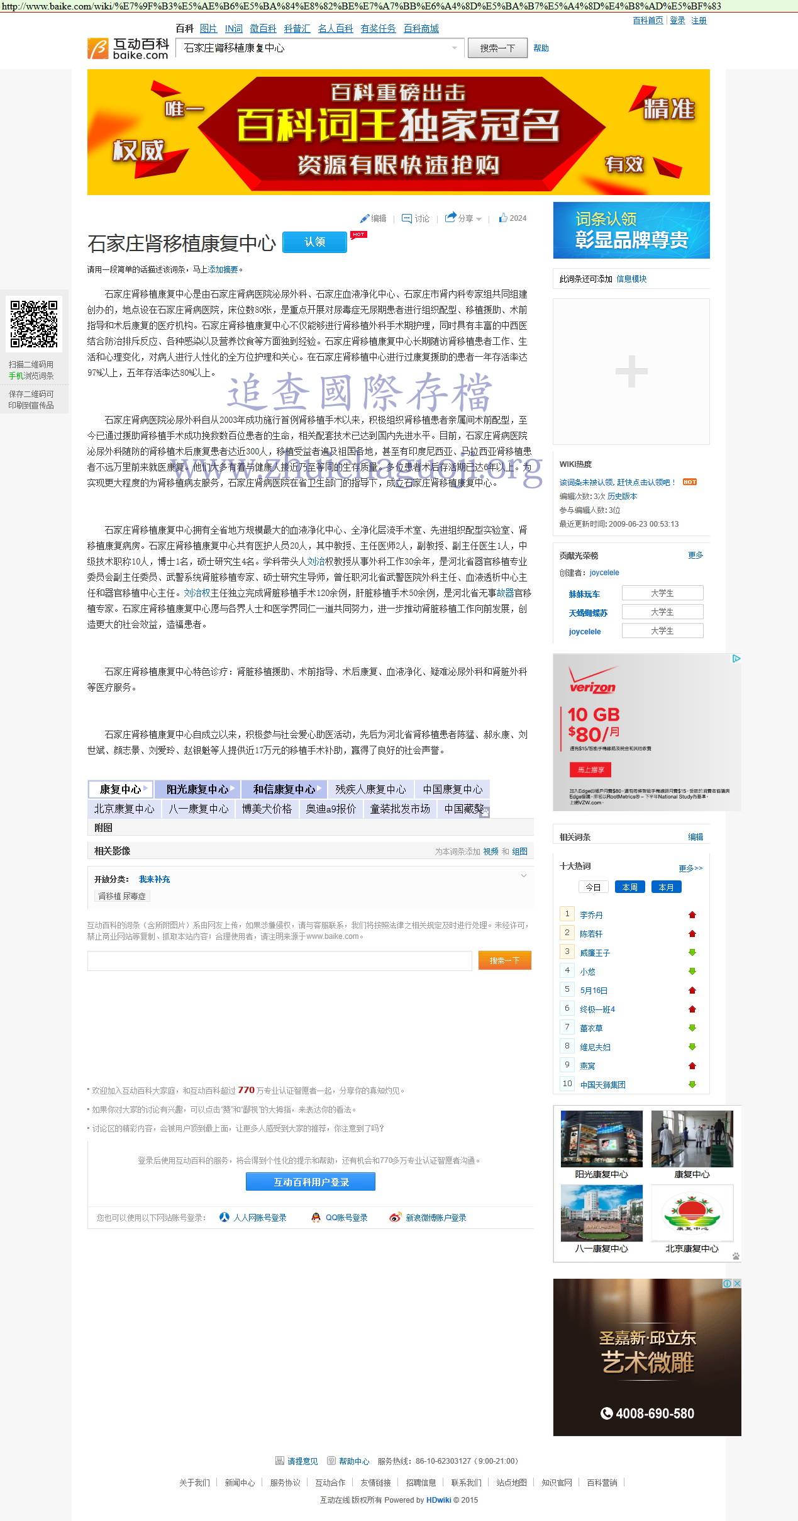Open the 图片 menu in top navigation
Image resolution: width=798 pixels, height=1521 pixels.
[x=208, y=28]
